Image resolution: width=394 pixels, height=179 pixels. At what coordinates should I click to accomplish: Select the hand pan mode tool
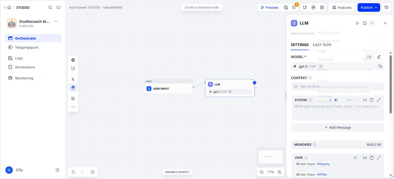[73, 88]
